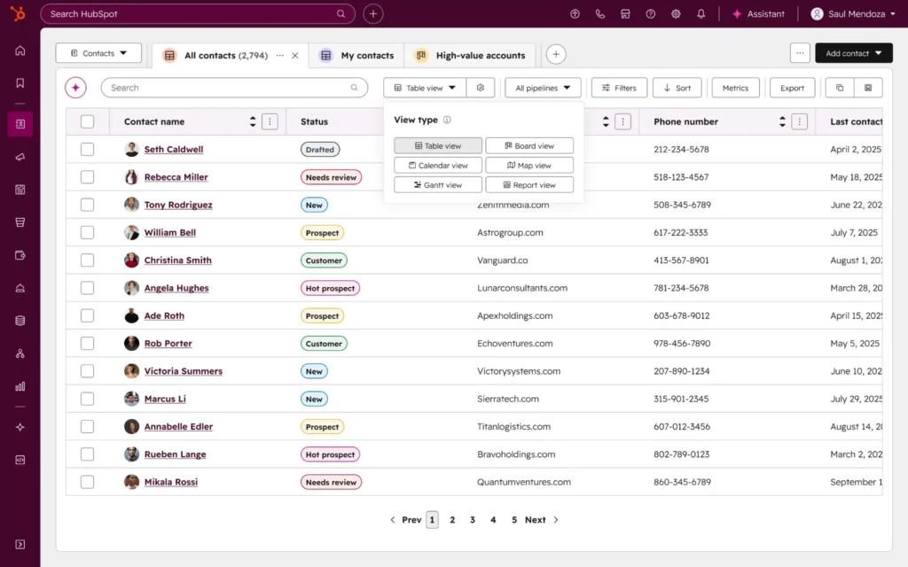Select the checkbox for Seth Caldwell
Image resolution: width=908 pixels, height=567 pixels.
87,150
